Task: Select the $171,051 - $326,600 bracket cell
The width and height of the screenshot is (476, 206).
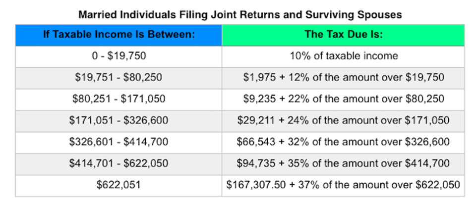Action: 119,121
